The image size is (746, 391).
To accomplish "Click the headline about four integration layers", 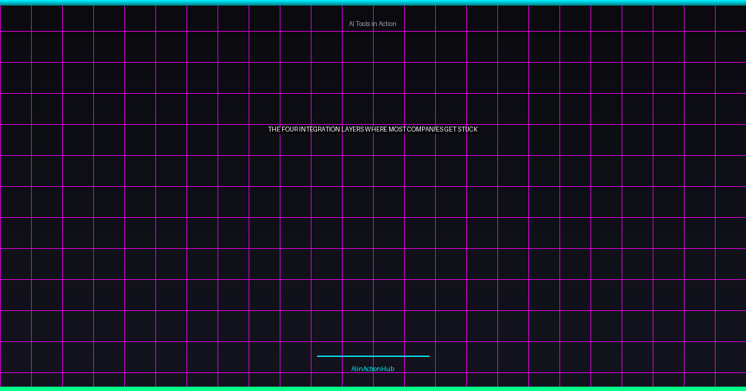I will (373, 129).
